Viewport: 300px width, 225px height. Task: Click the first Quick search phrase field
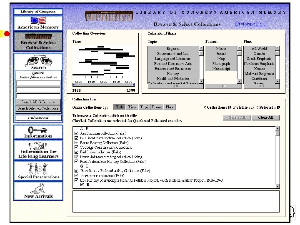(x=38, y=83)
